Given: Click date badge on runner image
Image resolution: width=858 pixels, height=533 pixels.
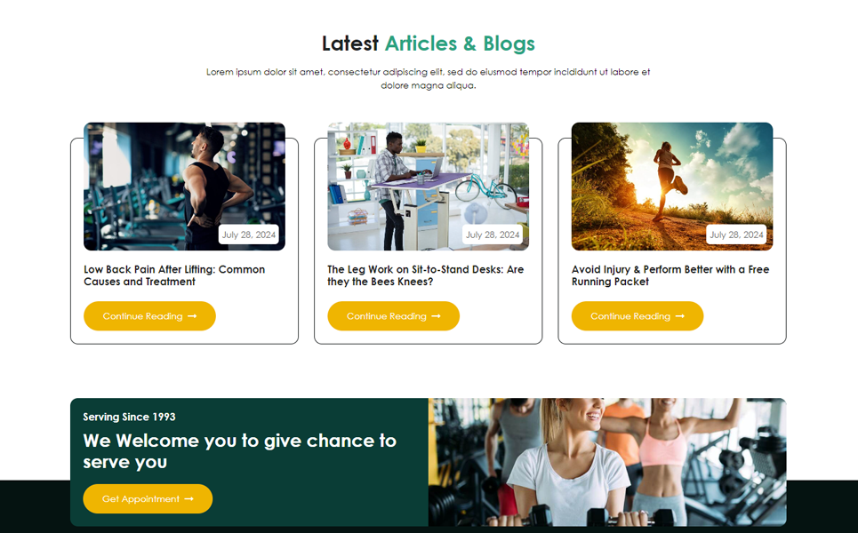Looking at the screenshot, I should (736, 235).
